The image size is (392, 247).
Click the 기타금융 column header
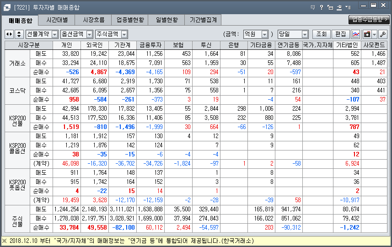pyautogui.click(x=261, y=45)
